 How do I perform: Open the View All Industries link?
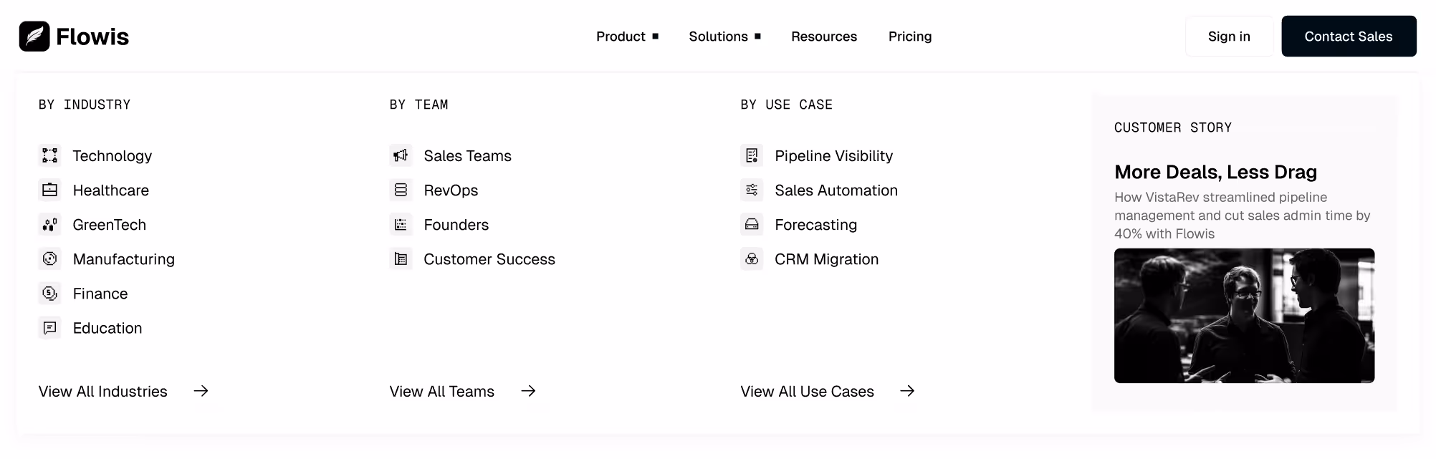[102, 391]
